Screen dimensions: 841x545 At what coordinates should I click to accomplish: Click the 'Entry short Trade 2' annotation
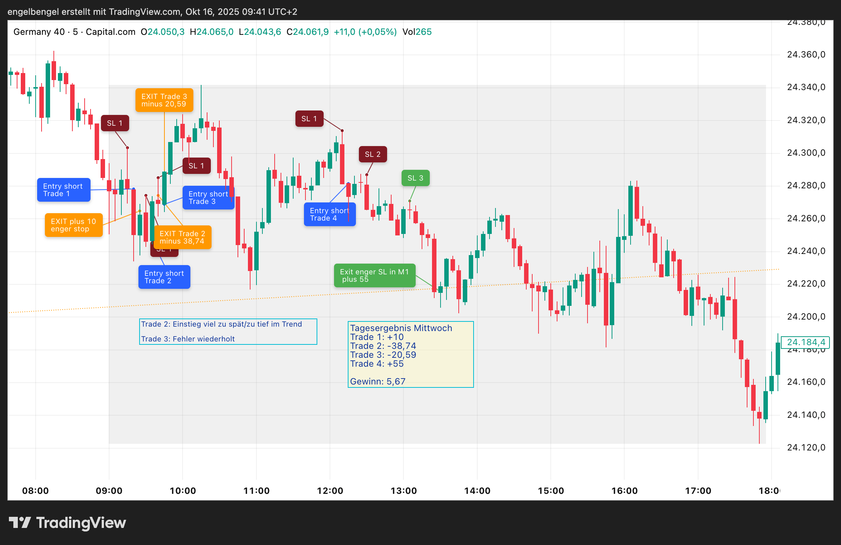164,277
